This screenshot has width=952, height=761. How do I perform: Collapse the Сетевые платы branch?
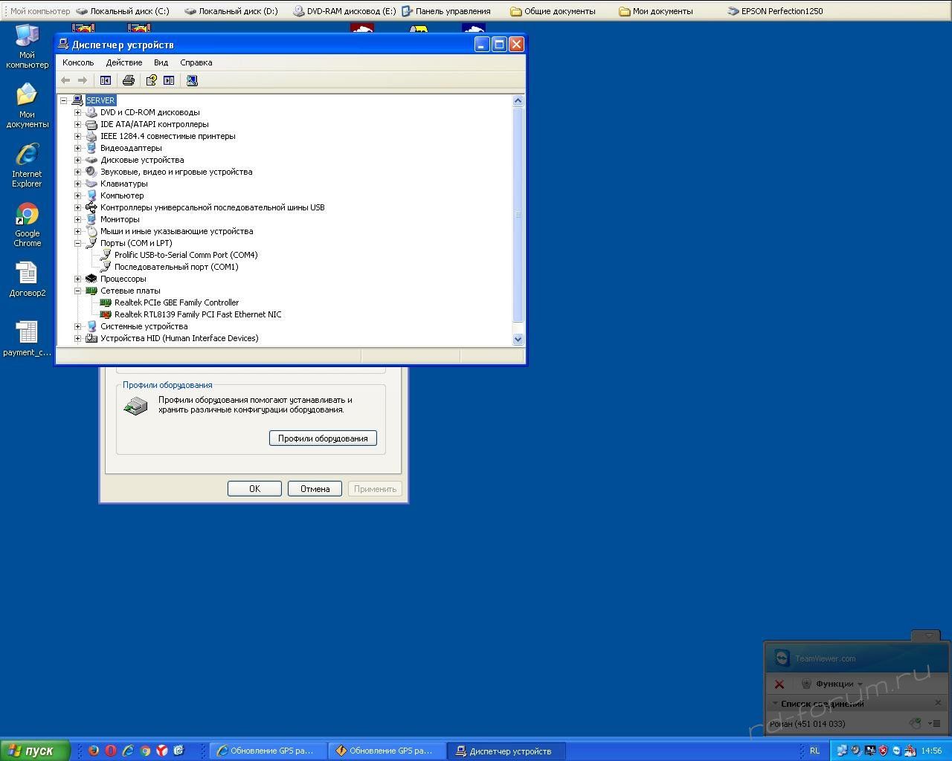pyautogui.click(x=77, y=291)
